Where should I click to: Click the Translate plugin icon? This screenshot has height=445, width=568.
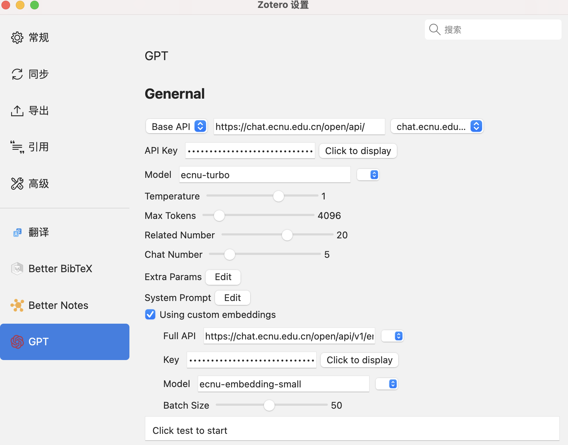pyautogui.click(x=17, y=233)
